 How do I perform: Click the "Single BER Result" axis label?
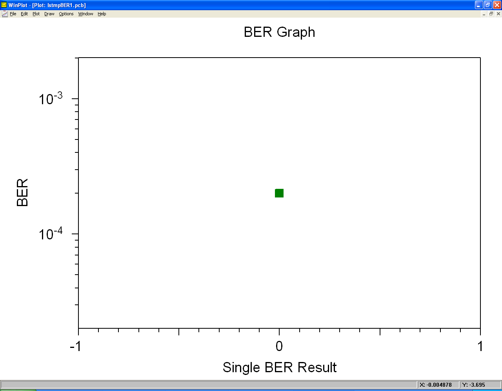tap(280, 367)
